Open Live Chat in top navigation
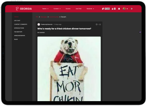The image size is (147, 106). tap(79, 9)
